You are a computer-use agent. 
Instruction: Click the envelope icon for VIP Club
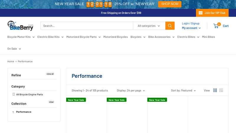201,13
